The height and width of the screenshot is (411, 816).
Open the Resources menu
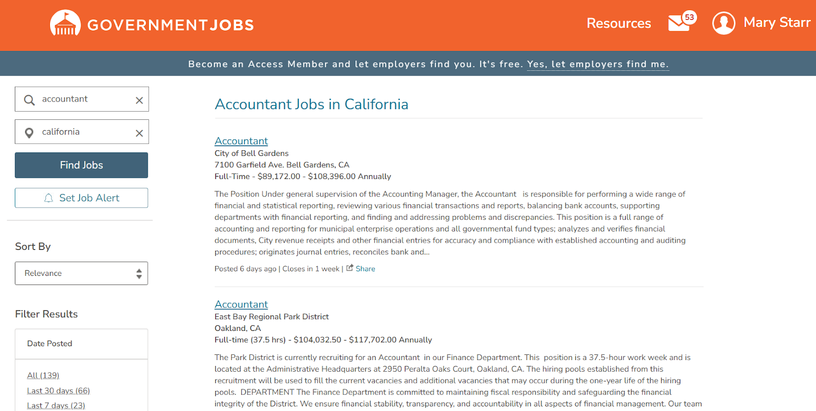point(618,23)
